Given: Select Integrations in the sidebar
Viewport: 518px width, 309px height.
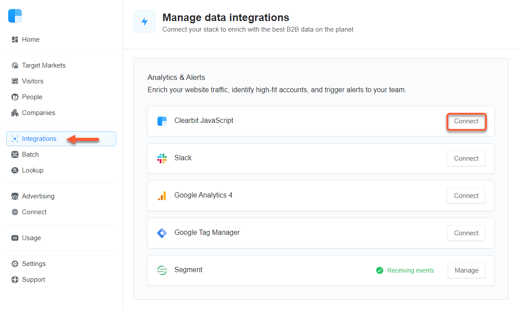Looking at the screenshot, I should click(x=61, y=139).
